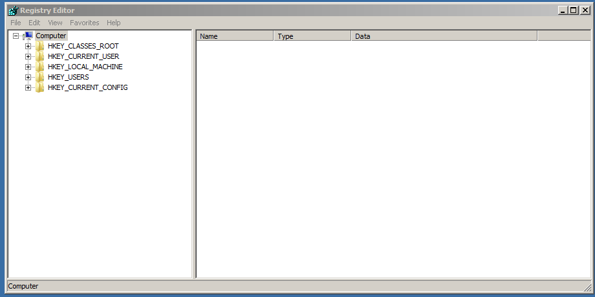Open the View menu

[55, 23]
